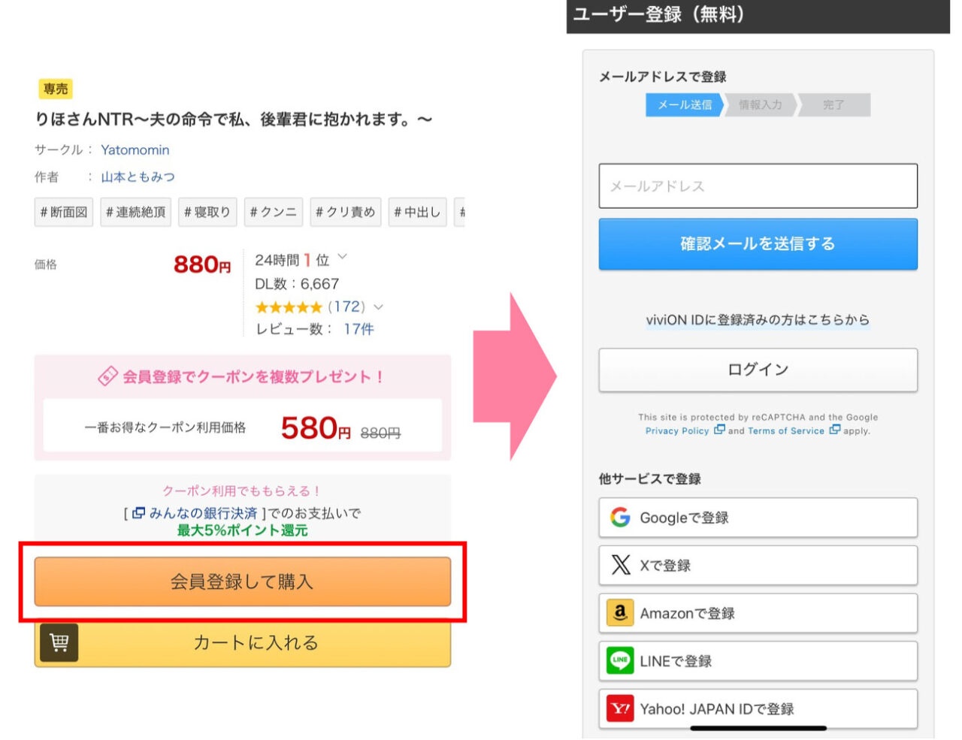Click the ログイン button

(758, 370)
